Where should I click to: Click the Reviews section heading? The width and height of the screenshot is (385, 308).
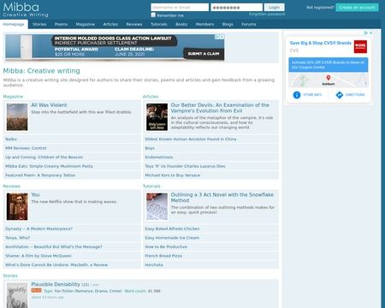11,187
